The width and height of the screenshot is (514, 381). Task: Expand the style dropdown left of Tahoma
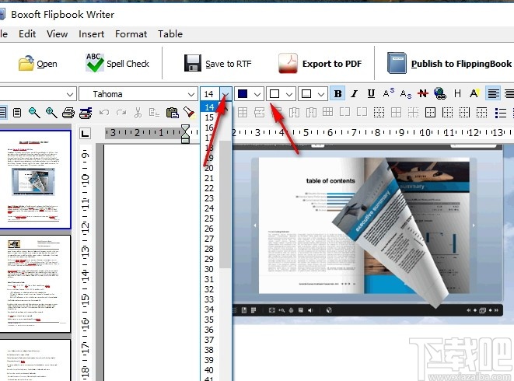click(x=69, y=94)
